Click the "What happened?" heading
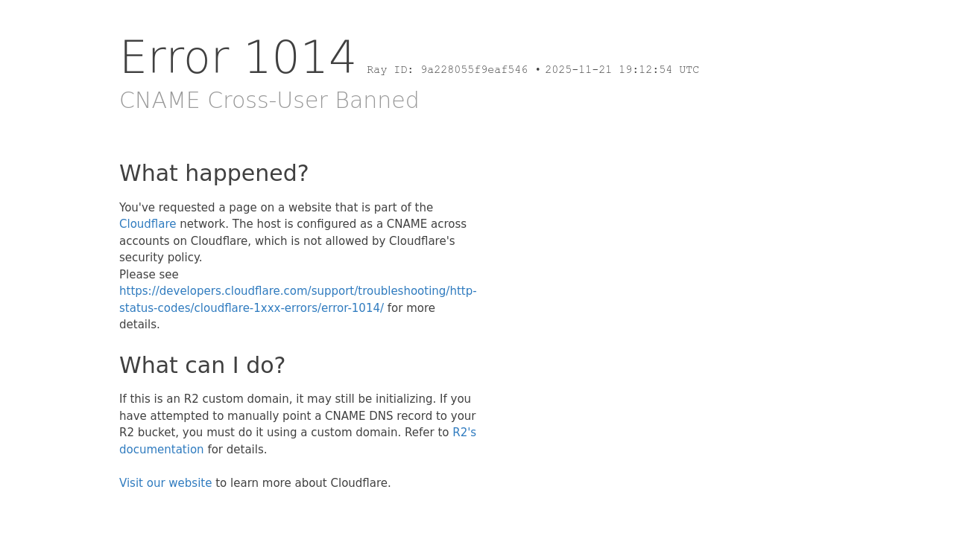 [x=214, y=173]
